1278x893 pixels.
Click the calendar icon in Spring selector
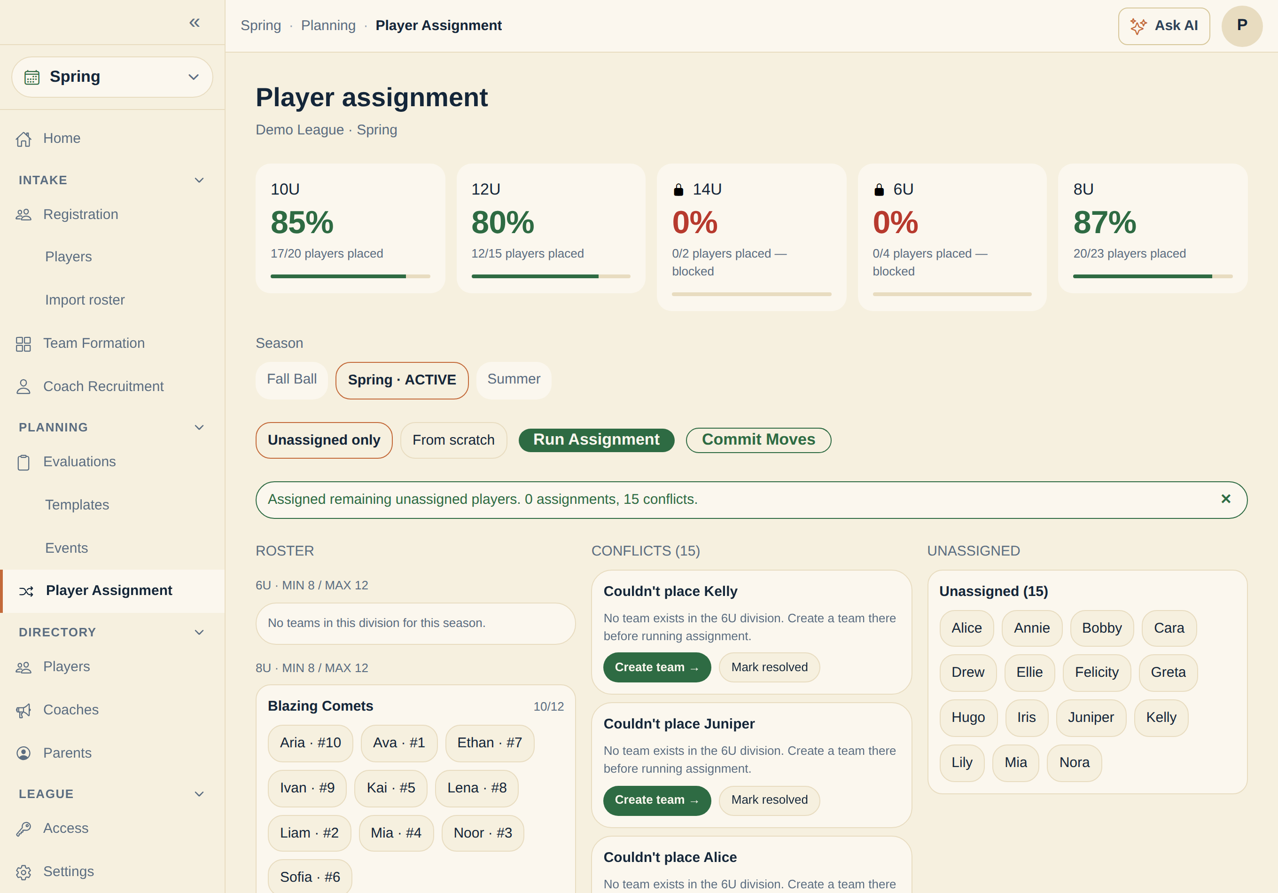32,77
